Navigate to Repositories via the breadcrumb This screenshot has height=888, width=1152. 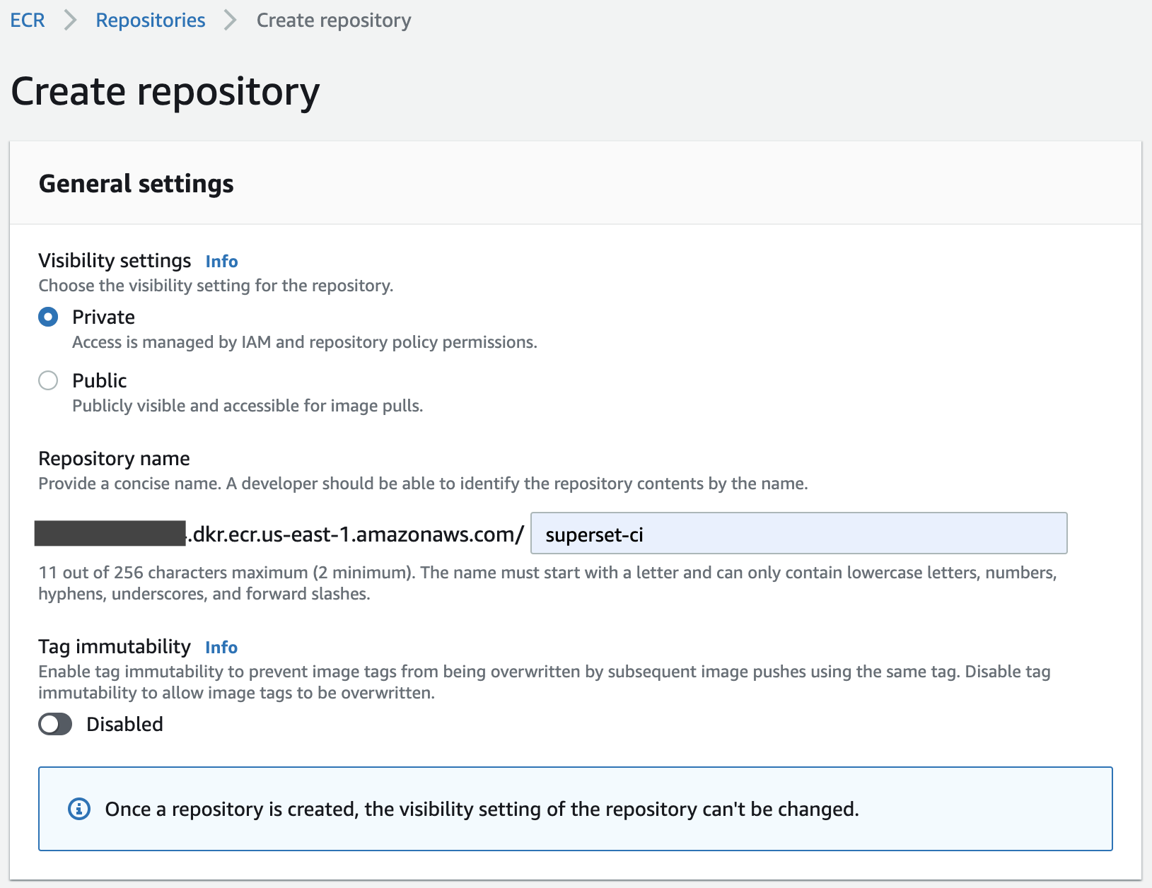tap(150, 20)
